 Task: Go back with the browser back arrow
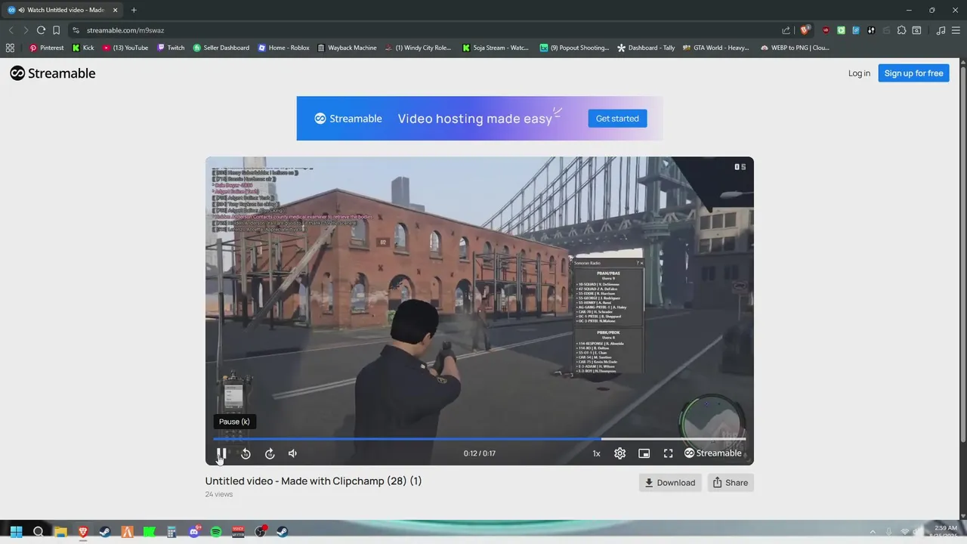point(11,30)
